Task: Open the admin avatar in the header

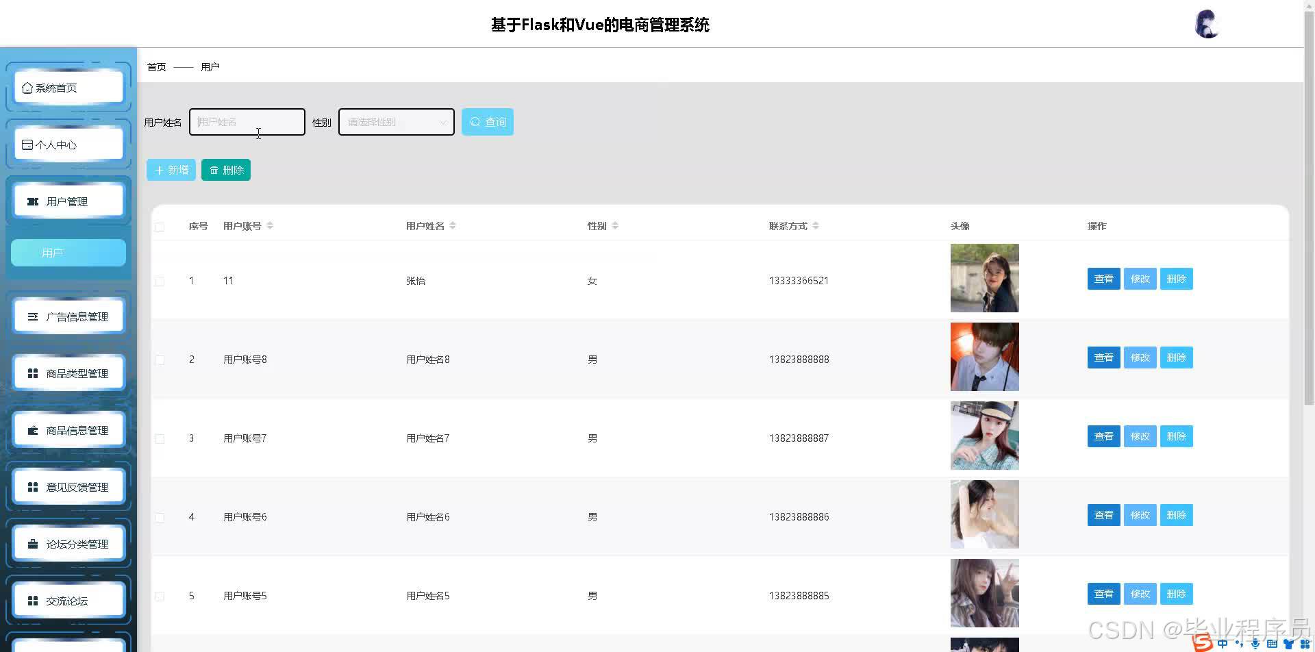Action: pyautogui.click(x=1207, y=24)
